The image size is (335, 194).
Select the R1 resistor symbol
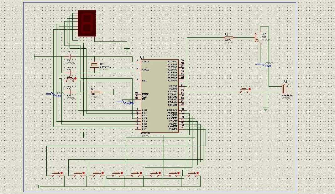(228, 38)
